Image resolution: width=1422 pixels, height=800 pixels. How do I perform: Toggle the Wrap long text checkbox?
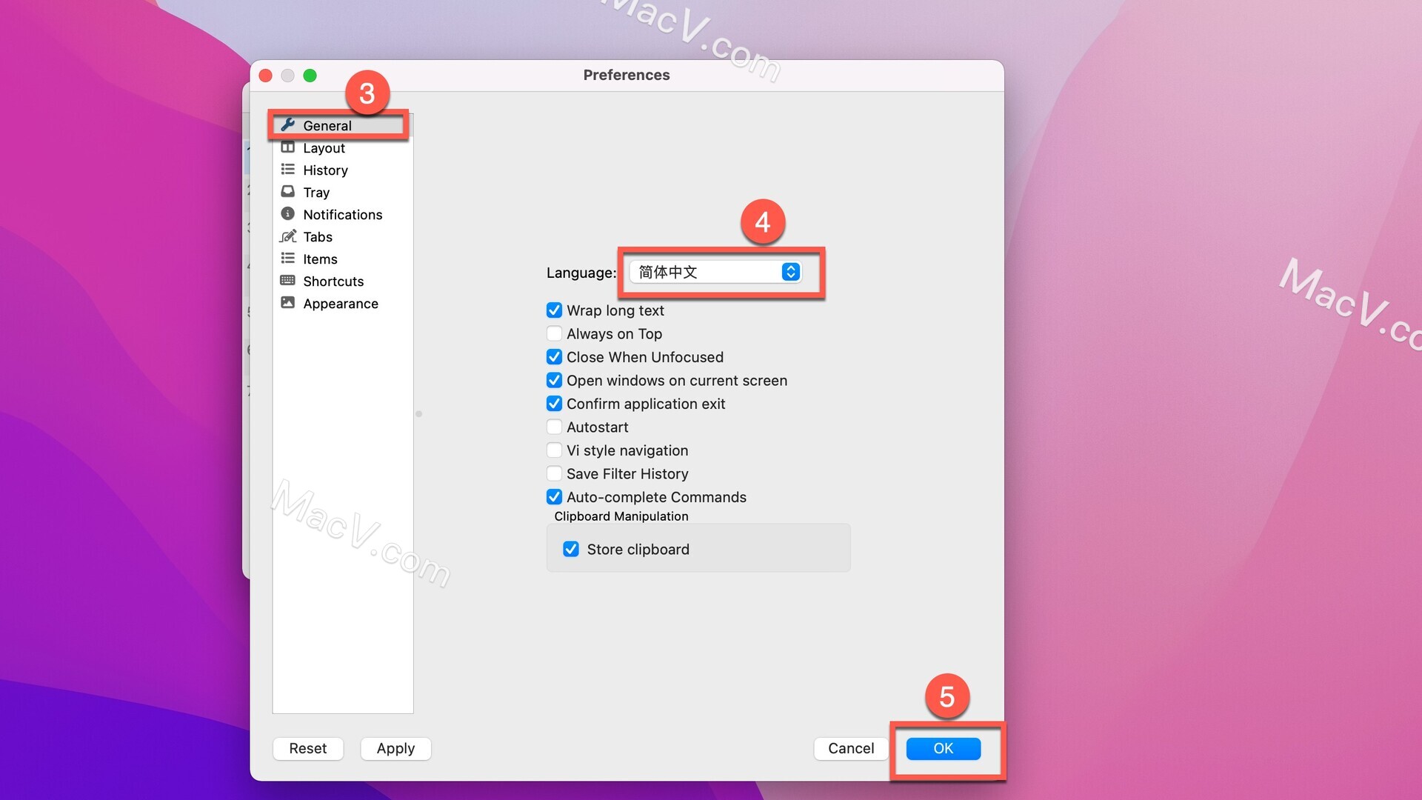554,310
